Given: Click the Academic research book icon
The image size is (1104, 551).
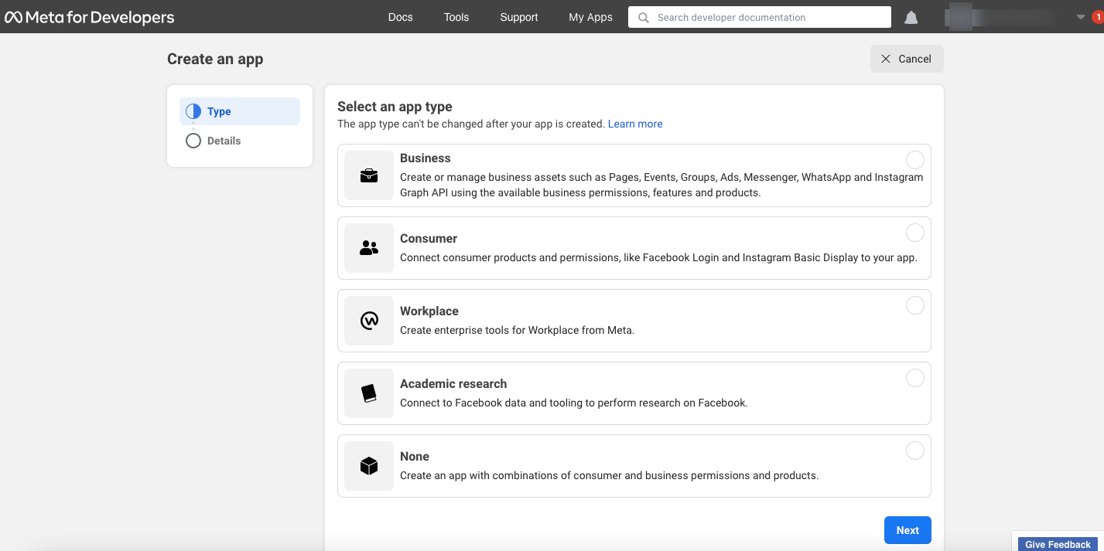Looking at the screenshot, I should tap(369, 393).
